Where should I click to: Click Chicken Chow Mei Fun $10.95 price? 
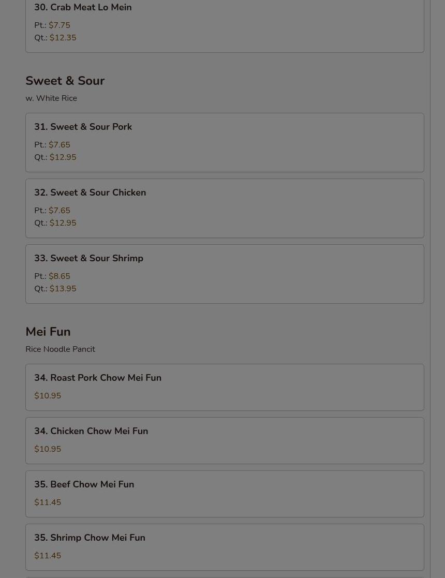pyautogui.click(x=48, y=449)
